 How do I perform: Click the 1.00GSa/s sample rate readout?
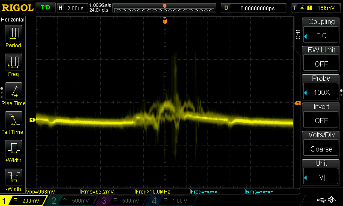[100, 5]
